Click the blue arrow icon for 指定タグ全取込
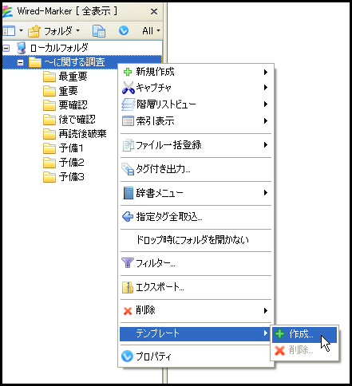The width and height of the screenshot is (352, 386). click(128, 217)
